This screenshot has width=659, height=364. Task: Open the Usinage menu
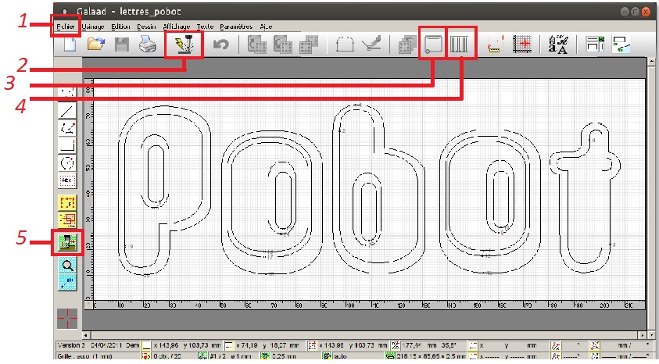(x=93, y=26)
